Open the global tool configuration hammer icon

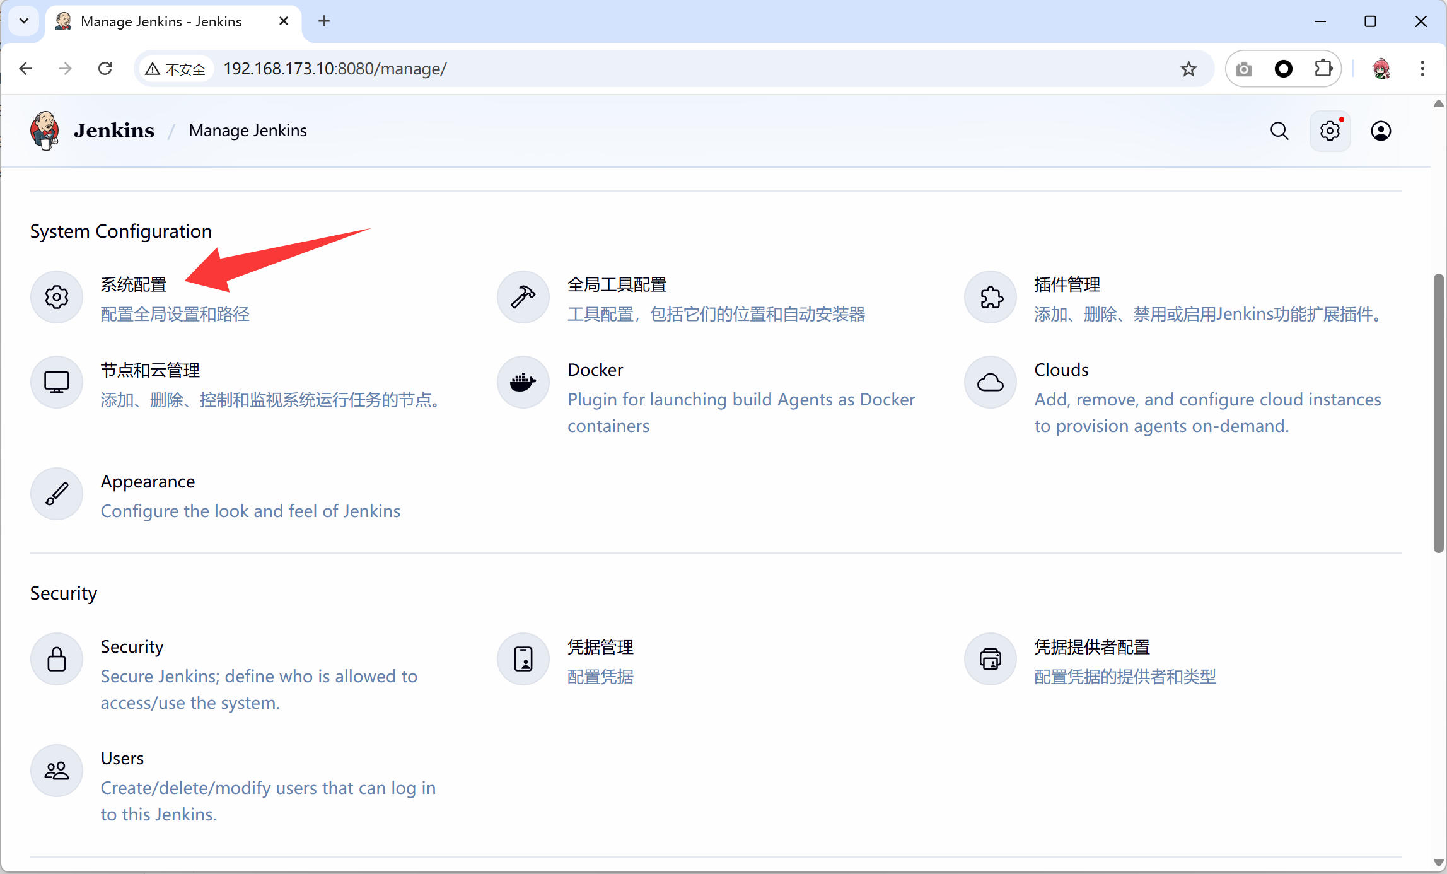pyautogui.click(x=523, y=297)
